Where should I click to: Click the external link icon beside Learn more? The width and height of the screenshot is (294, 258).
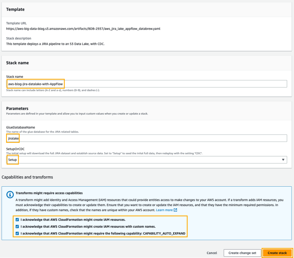coord(175,210)
